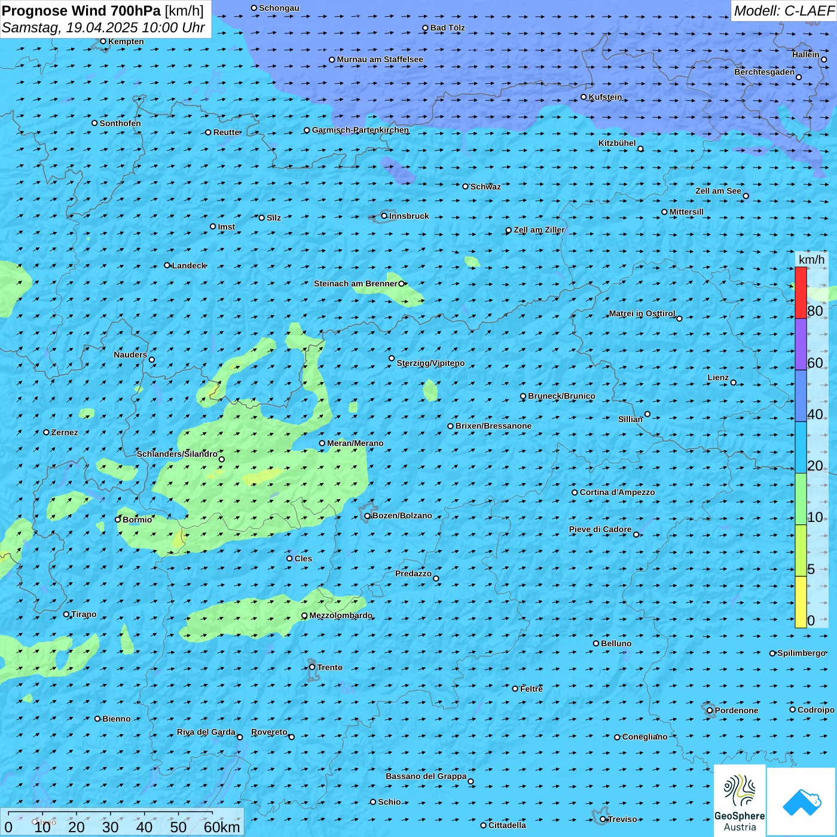Click the 'Tirano' label

point(84,614)
